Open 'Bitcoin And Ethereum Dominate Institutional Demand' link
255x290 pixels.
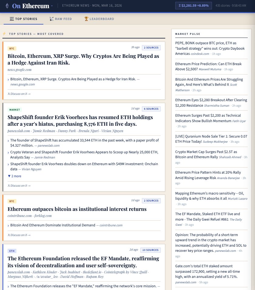coord(53,225)
